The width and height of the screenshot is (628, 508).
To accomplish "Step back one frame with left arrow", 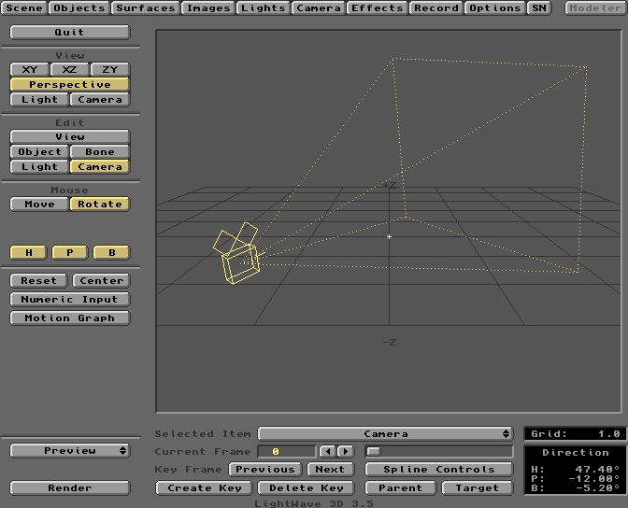I will pyautogui.click(x=327, y=452).
